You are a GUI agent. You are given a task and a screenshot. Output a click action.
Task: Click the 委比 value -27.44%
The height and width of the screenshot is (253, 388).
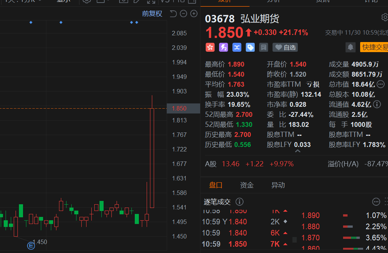point(301,115)
